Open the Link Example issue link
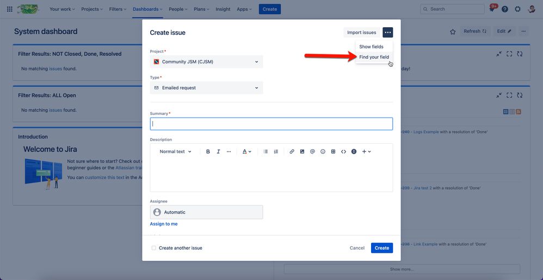 (x=425, y=244)
